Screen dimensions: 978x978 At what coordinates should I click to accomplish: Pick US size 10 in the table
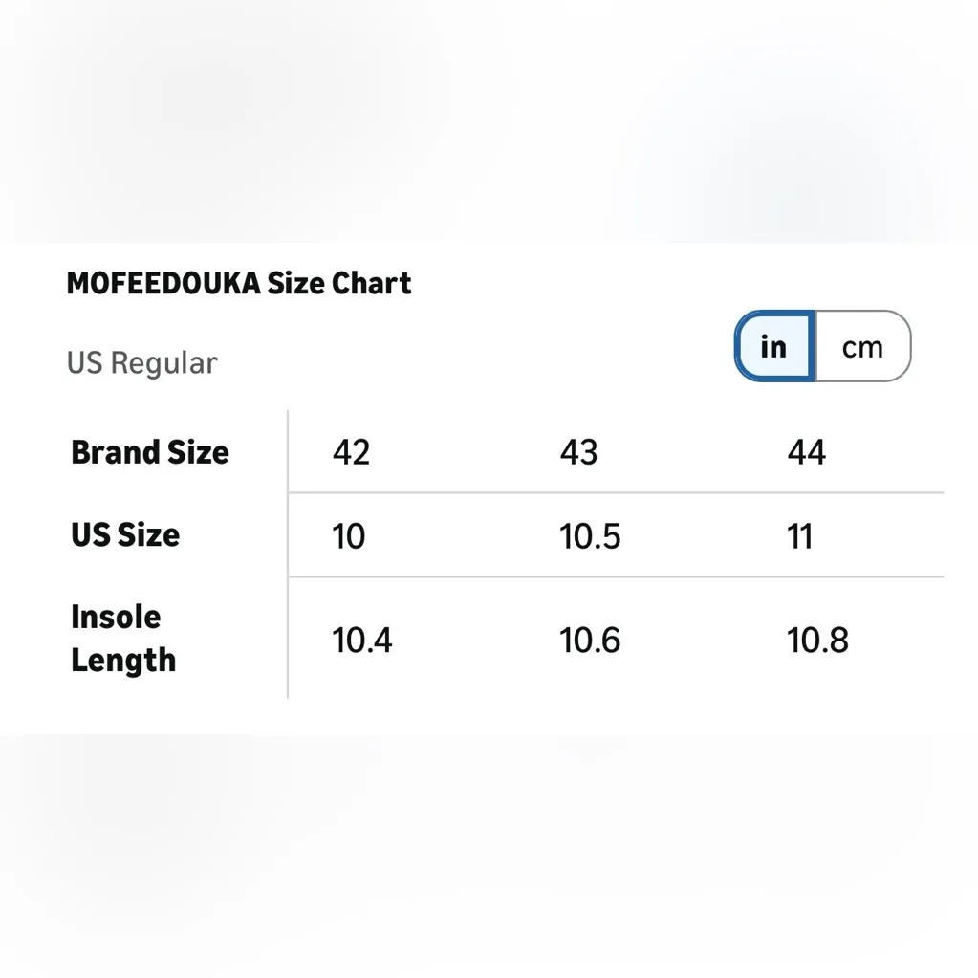[349, 536]
